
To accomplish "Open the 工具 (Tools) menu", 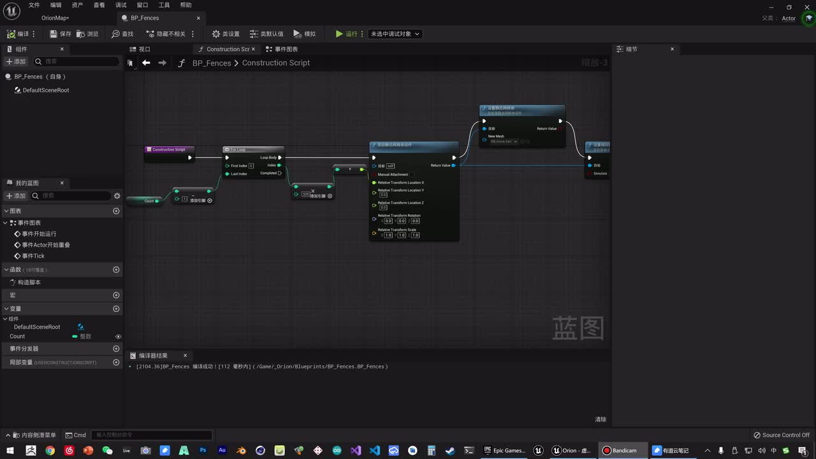I will point(164,5).
